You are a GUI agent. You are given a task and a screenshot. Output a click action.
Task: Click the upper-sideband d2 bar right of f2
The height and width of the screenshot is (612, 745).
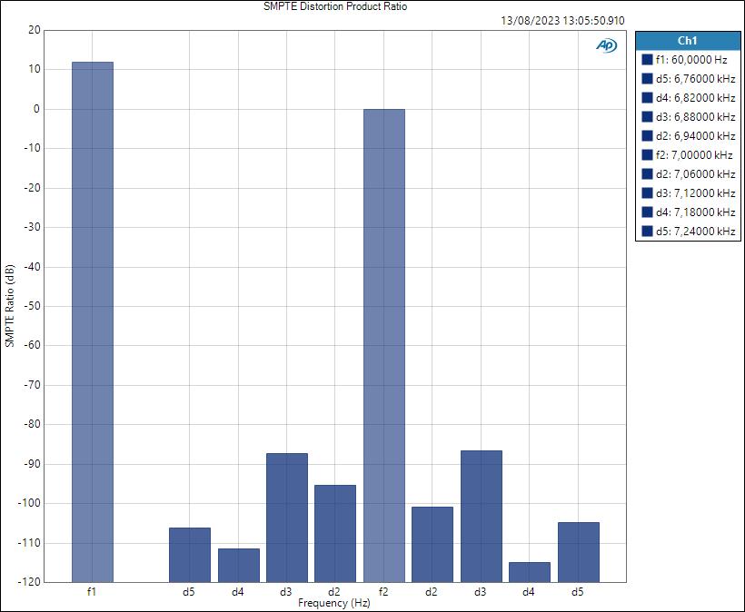[x=432, y=545]
